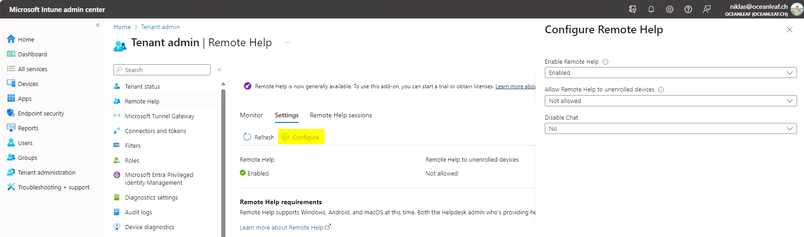Switch to the Monitor tab
The width and height of the screenshot is (804, 237).
coord(251,115)
